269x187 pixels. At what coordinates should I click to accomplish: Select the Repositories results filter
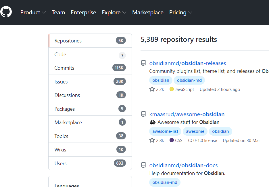[90, 41]
